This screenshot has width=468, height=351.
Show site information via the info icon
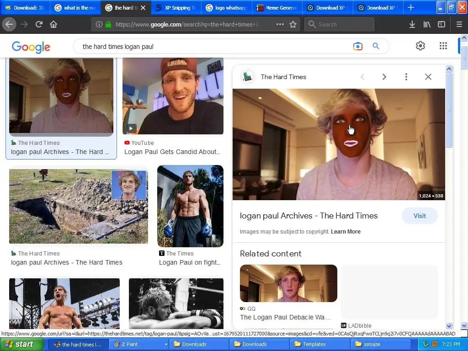[99, 25]
